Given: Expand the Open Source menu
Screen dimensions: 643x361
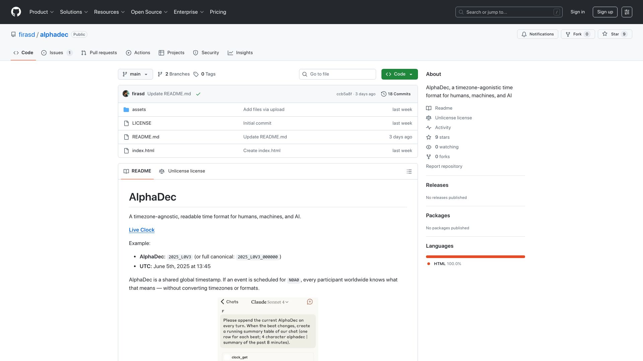Looking at the screenshot, I should tap(149, 12).
